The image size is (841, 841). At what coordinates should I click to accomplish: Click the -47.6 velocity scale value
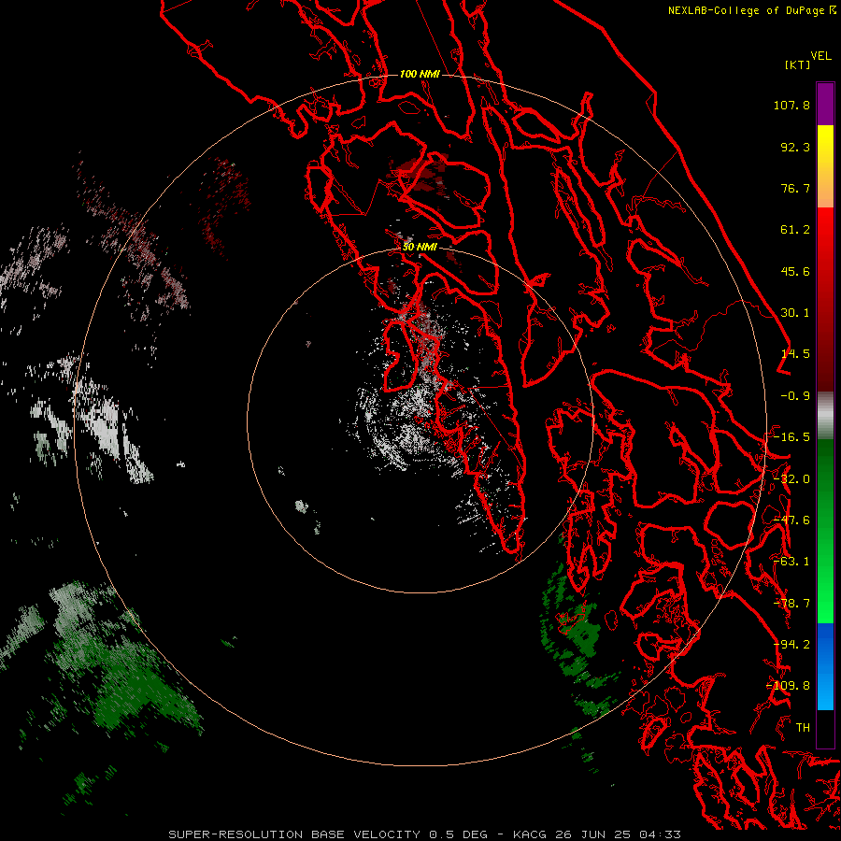click(x=791, y=520)
